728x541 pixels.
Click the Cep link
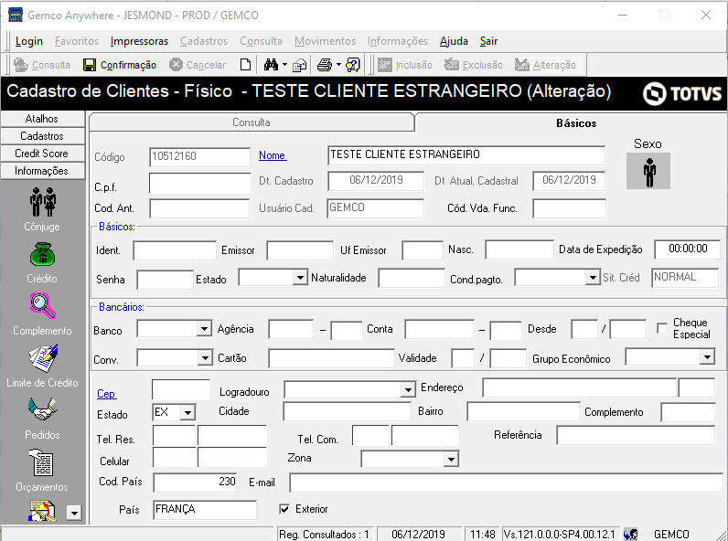point(106,394)
